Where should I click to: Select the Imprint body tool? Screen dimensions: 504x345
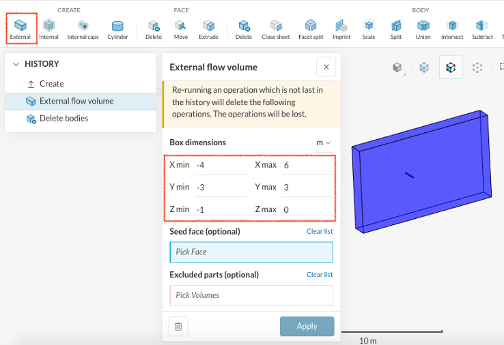pyautogui.click(x=341, y=29)
